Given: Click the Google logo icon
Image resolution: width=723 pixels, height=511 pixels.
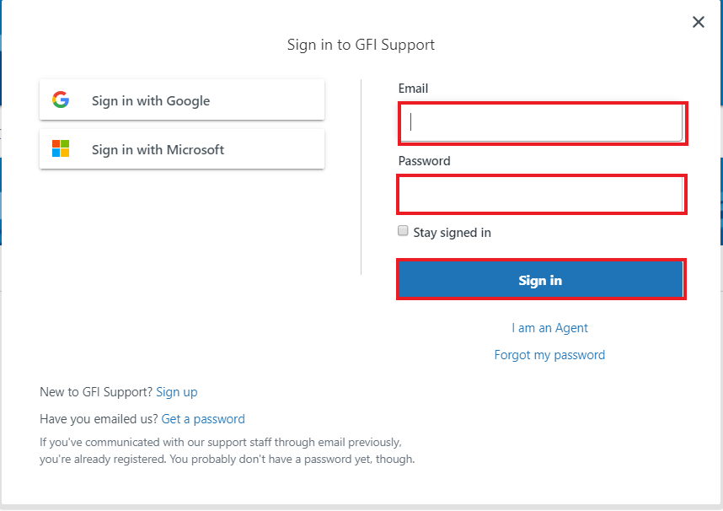Looking at the screenshot, I should (61, 100).
